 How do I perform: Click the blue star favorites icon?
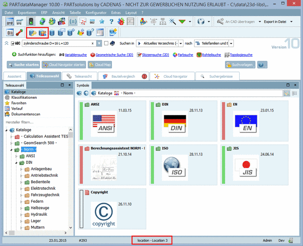pos(102,21)
